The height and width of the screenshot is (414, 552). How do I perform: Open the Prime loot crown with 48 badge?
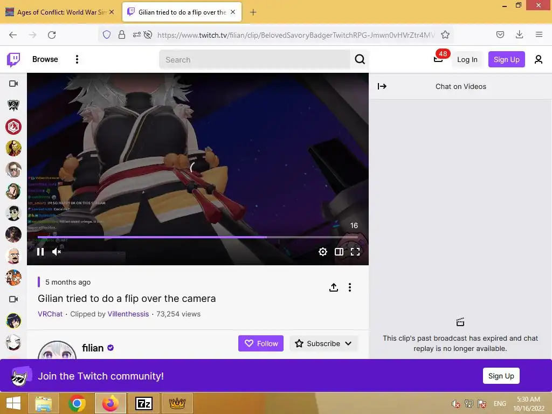pyautogui.click(x=438, y=59)
